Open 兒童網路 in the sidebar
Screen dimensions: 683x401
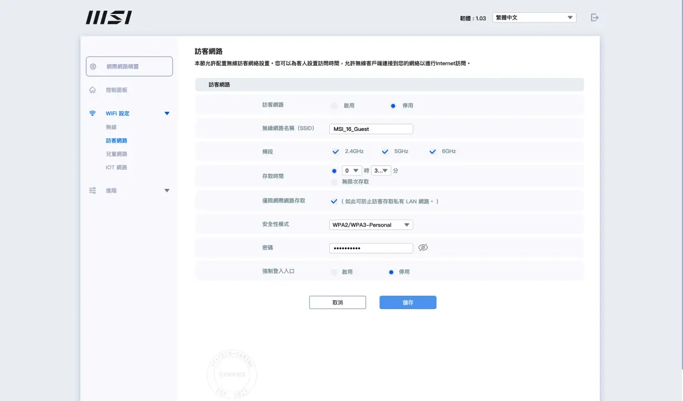pyautogui.click(x=116, y=154)
